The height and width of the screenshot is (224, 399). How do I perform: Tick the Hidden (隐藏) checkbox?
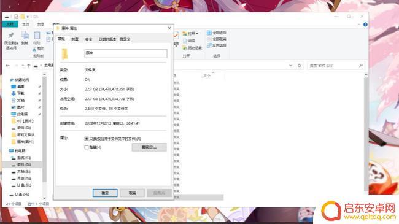pyautogui.click(x=87, y=147)
